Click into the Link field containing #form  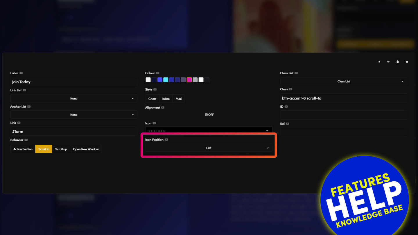(x=74, y=131)
